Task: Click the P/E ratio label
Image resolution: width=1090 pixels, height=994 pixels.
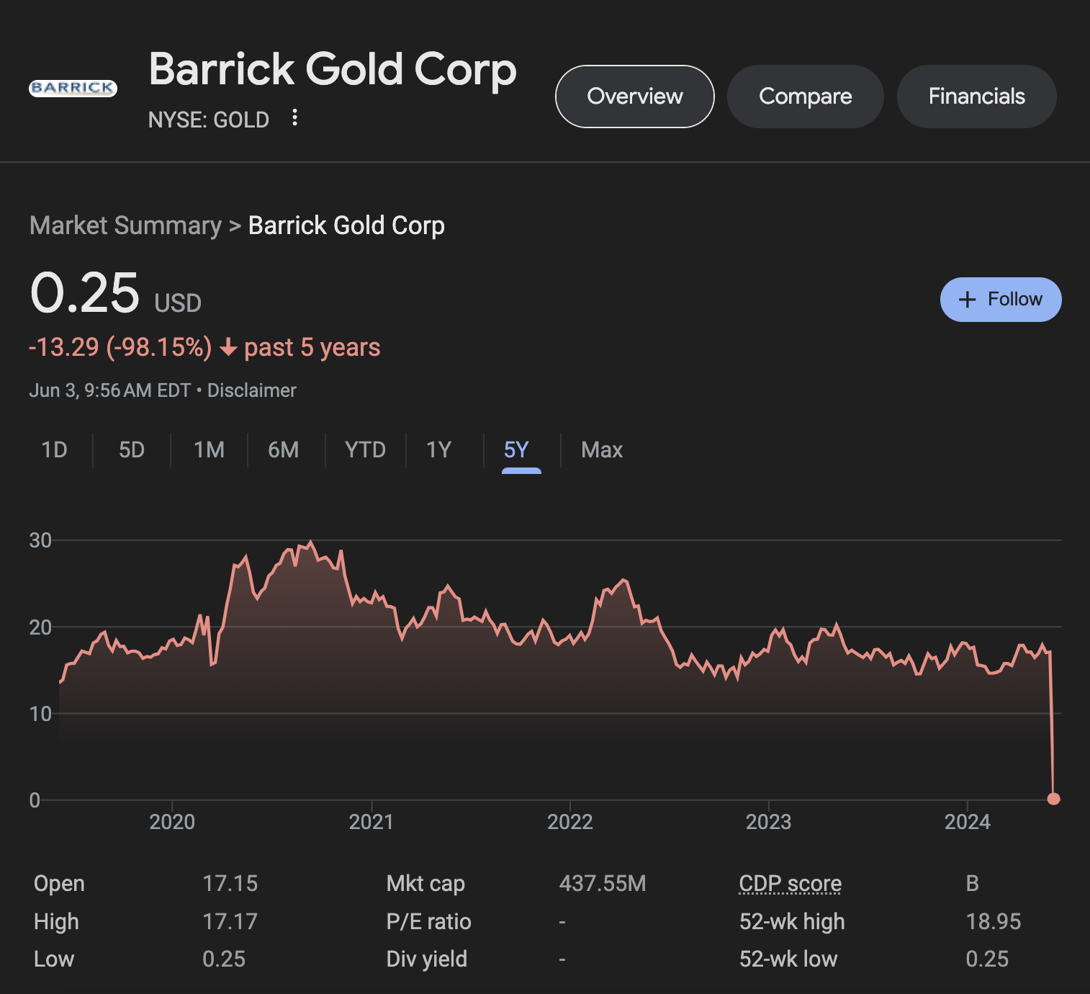Action: tap(429, 922)
